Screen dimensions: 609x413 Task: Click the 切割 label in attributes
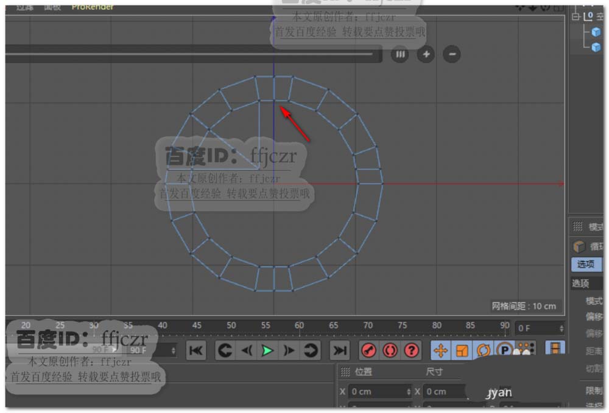point(594,369)
